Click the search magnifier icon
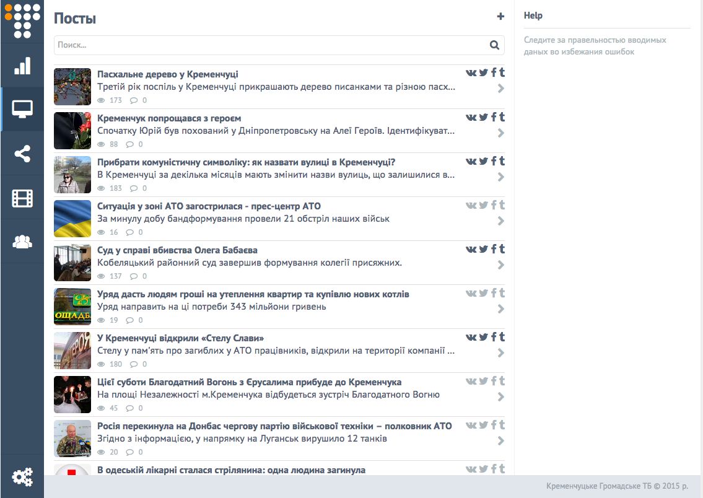This screenshot has height=498, width=703. tap(494, 45)
